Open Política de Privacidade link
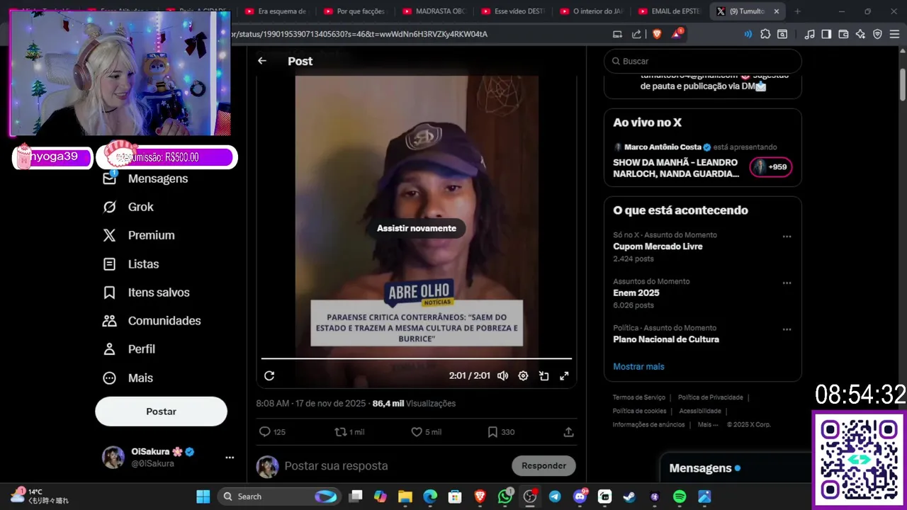 point(711,397)
